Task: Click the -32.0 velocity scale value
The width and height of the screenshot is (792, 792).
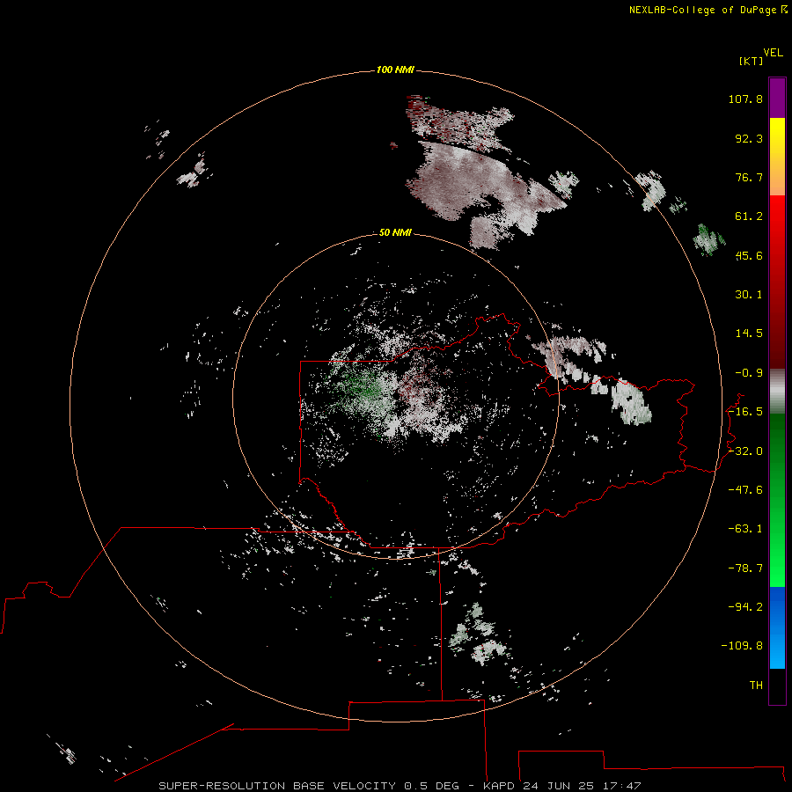Action: [745, 451]
